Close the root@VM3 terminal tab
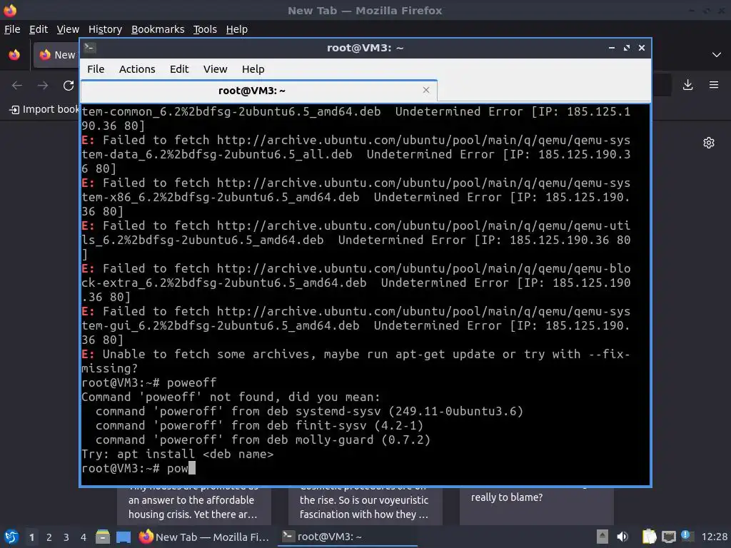Image resolution: width=731 pixels, height=548 pixels. tap(425, 90)
